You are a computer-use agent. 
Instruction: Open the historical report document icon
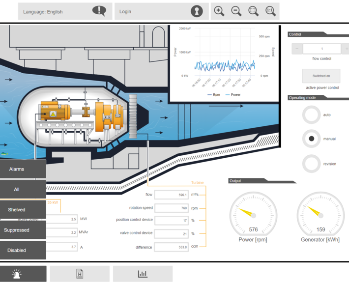point(80,274)
